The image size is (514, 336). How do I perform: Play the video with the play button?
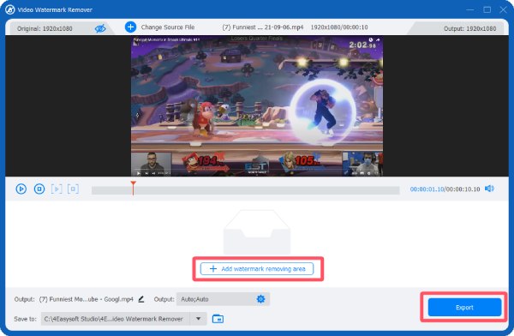(x=21, y=189)
